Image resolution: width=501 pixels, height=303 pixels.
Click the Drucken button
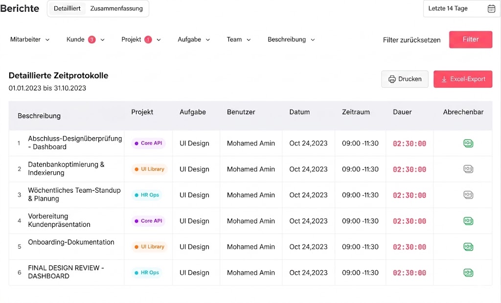[x=405, y=79]
